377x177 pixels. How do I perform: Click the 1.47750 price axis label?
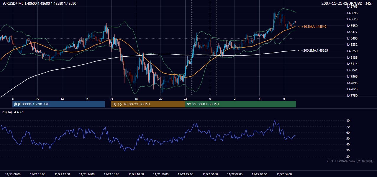point(353,96)
